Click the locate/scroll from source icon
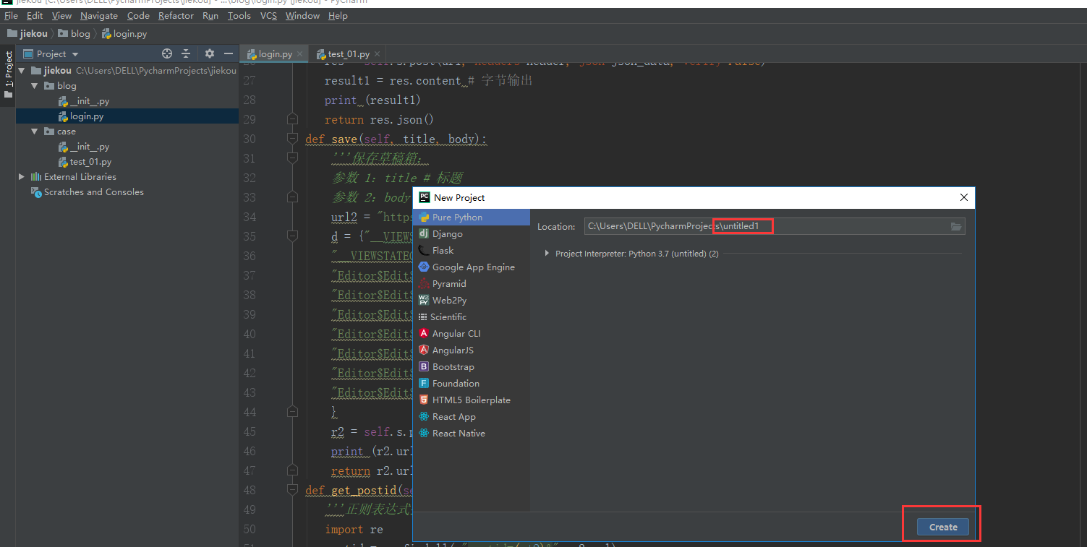The height and width of the screenshot is (547, 1087). tap(167, 53)
